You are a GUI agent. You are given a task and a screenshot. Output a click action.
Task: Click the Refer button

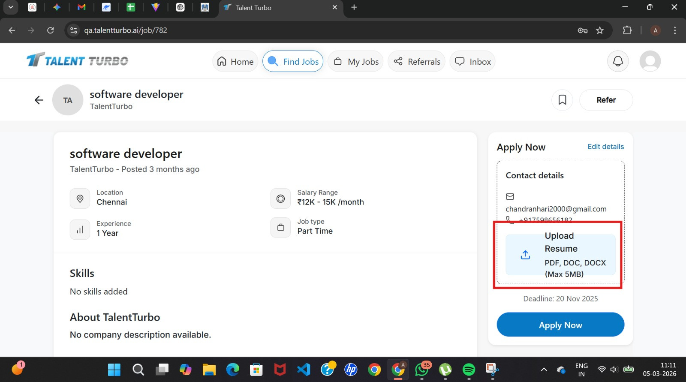click(x=606, y=100)
